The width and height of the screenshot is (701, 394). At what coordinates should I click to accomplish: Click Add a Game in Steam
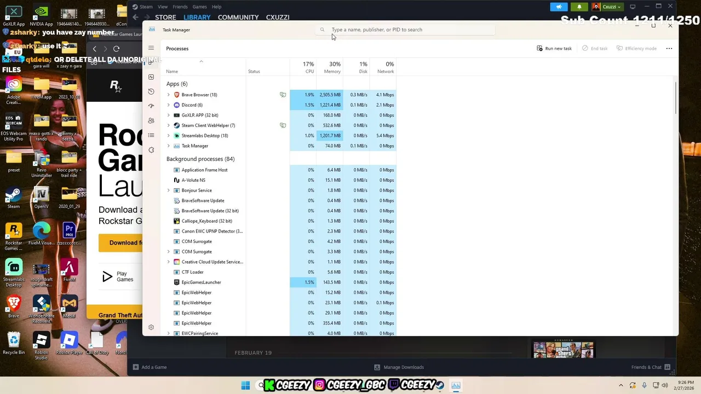tap(150, 367)
